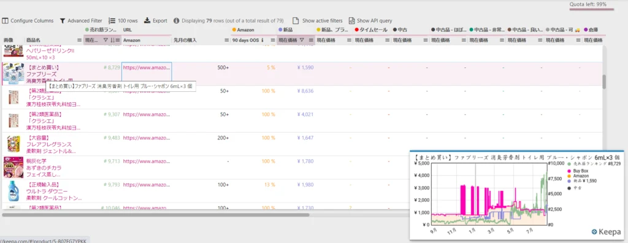Open column menu under 新品、プラ… header

(349, 40)
